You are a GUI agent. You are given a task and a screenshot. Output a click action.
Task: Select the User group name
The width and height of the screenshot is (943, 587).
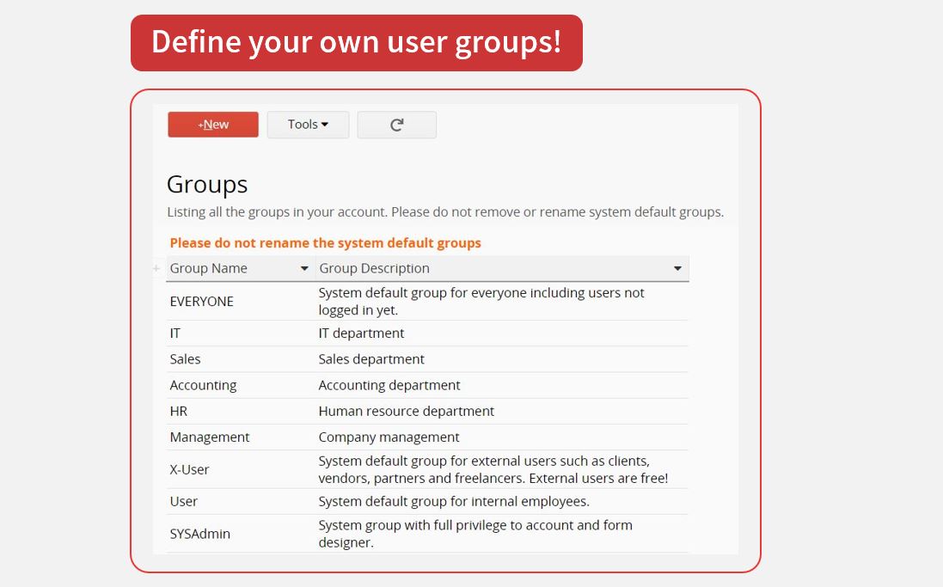(183, 502)
